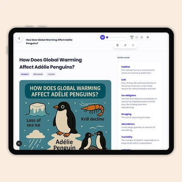Screen dimensions: 182x182
Task: Click the audio progress slider track
Action: click(116, 37)
